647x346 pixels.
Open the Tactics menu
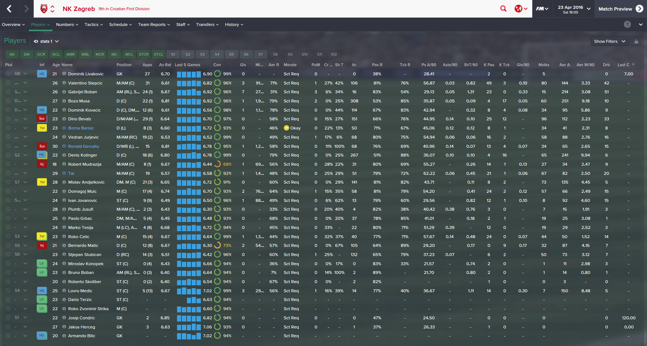tap(93, 25)
